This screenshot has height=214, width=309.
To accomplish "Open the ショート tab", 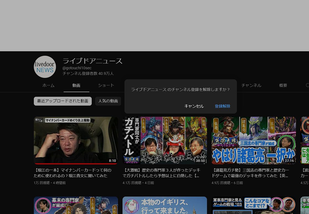I will tap(106, 85).
